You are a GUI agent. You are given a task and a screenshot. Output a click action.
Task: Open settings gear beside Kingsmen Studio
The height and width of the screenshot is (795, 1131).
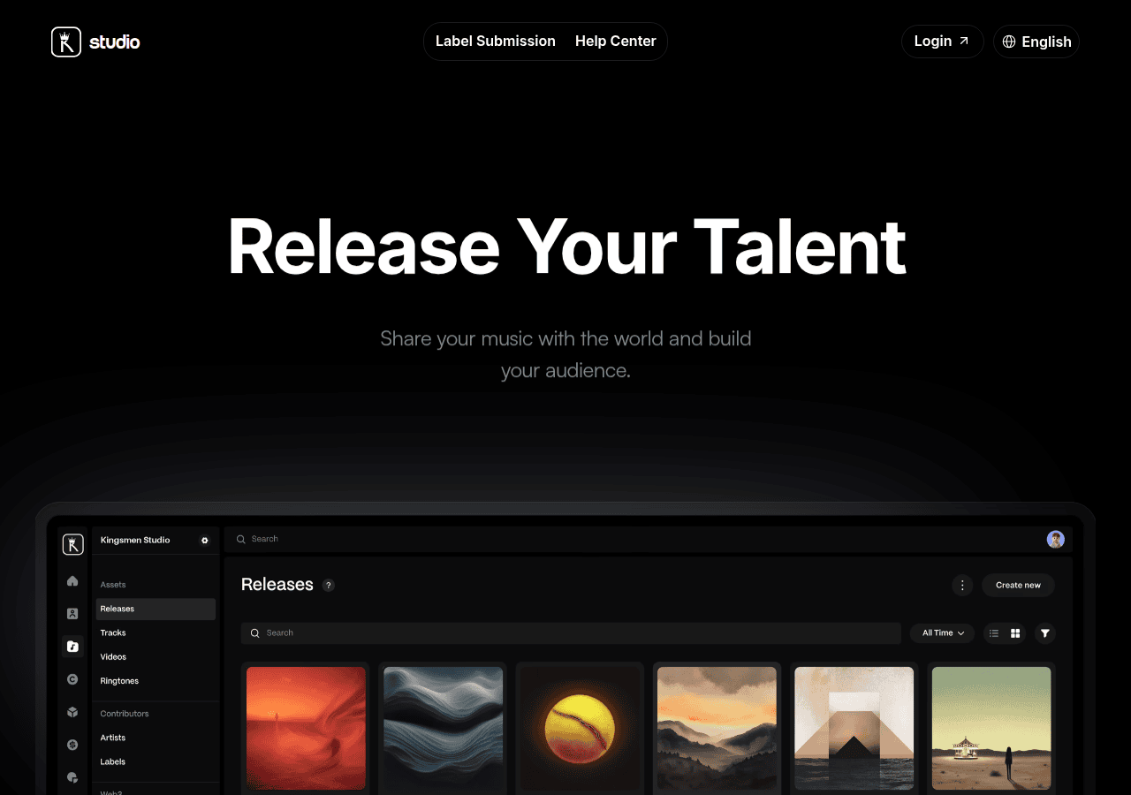204,540
